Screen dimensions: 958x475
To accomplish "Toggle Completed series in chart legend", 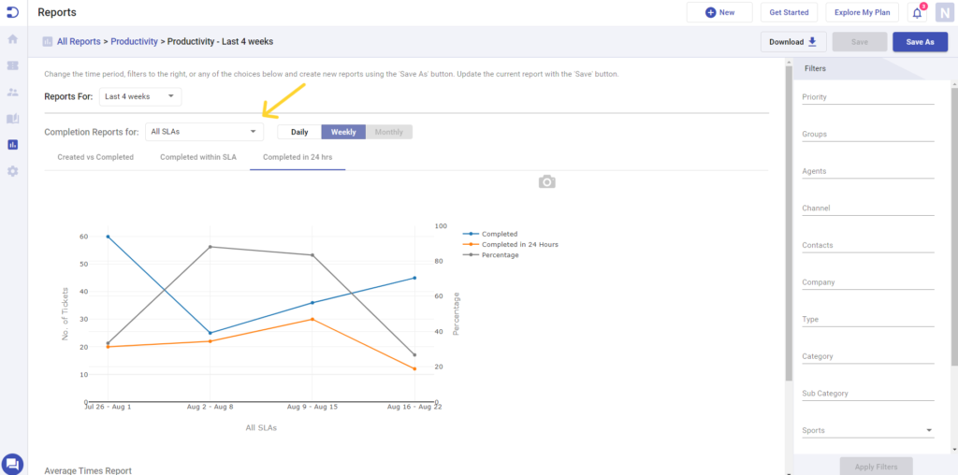I will (x=490, y=234).
